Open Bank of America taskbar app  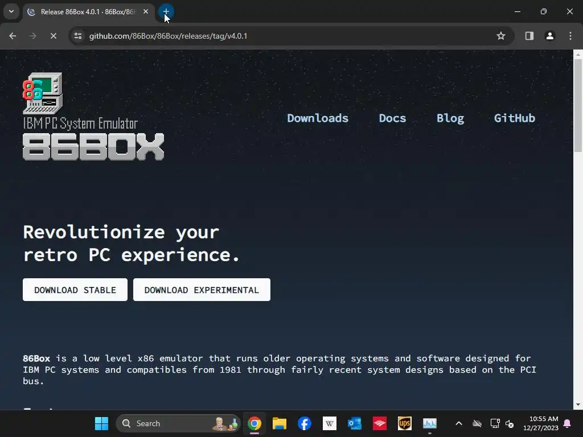(x=380, y=423)
